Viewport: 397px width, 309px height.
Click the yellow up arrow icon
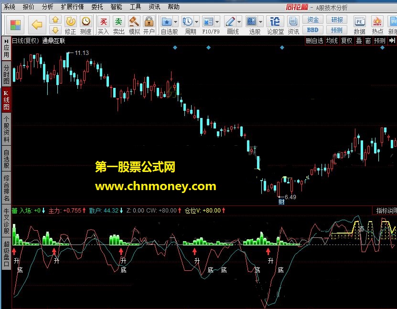[55, 20]
